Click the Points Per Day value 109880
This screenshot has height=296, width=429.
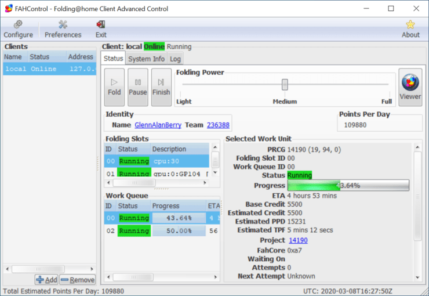[355, 125]
